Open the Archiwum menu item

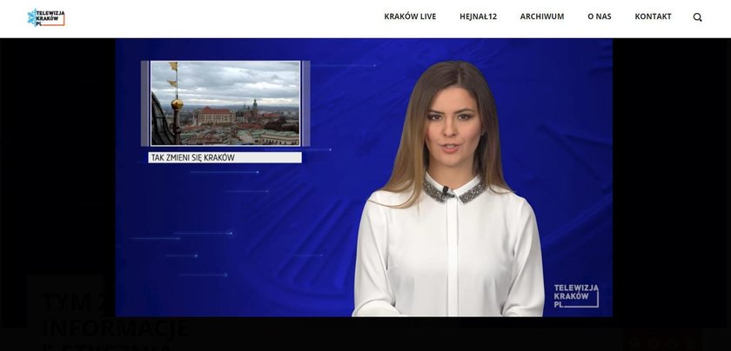pyautogui.click(x=542, y=17)
